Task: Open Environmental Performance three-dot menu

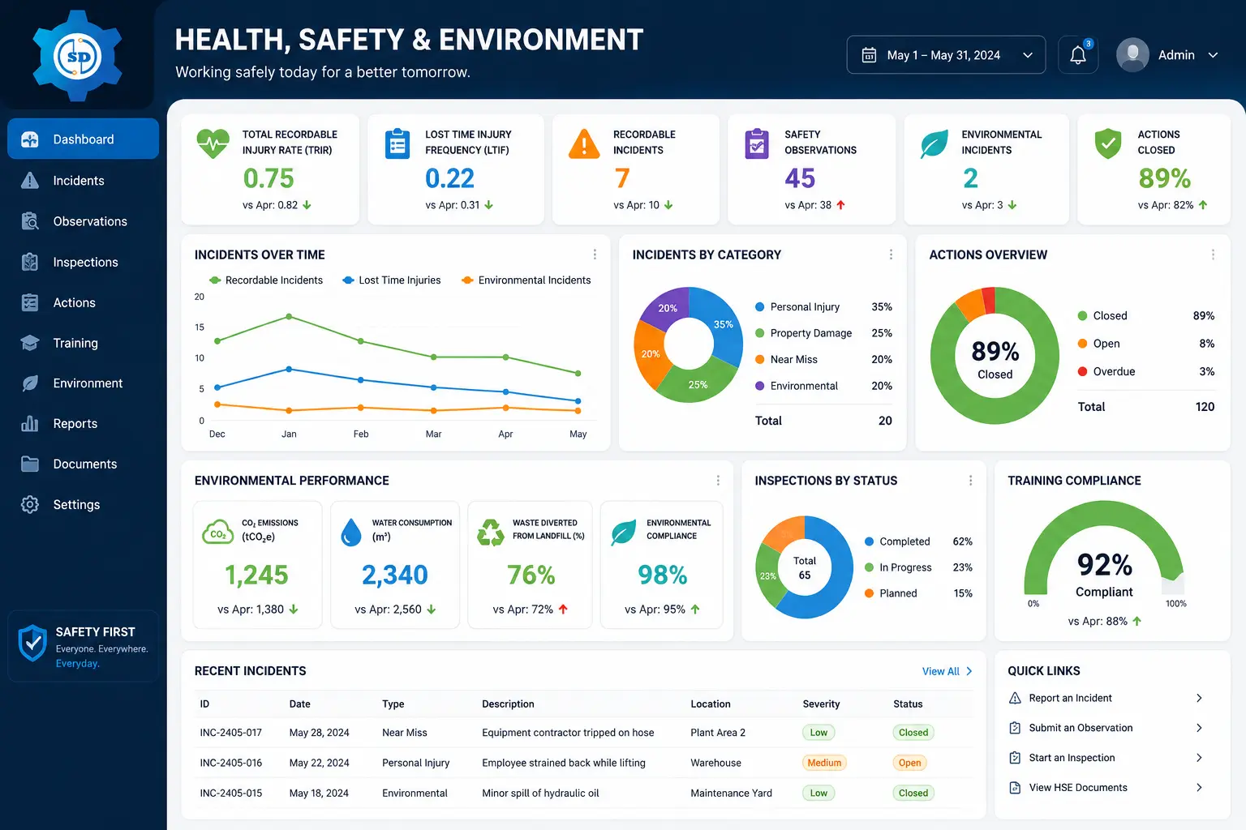Action: click(718, 481)
